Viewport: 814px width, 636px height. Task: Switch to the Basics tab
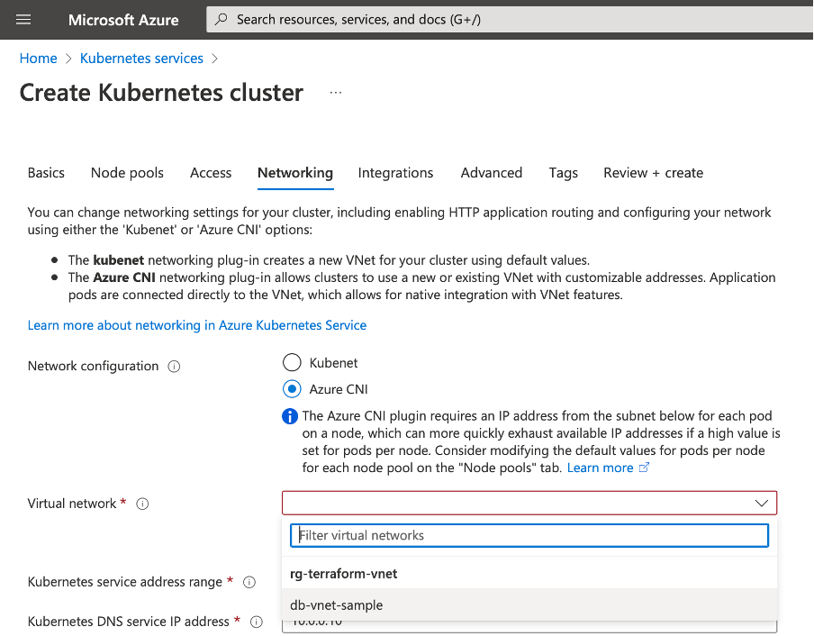(x=46, y=173)
